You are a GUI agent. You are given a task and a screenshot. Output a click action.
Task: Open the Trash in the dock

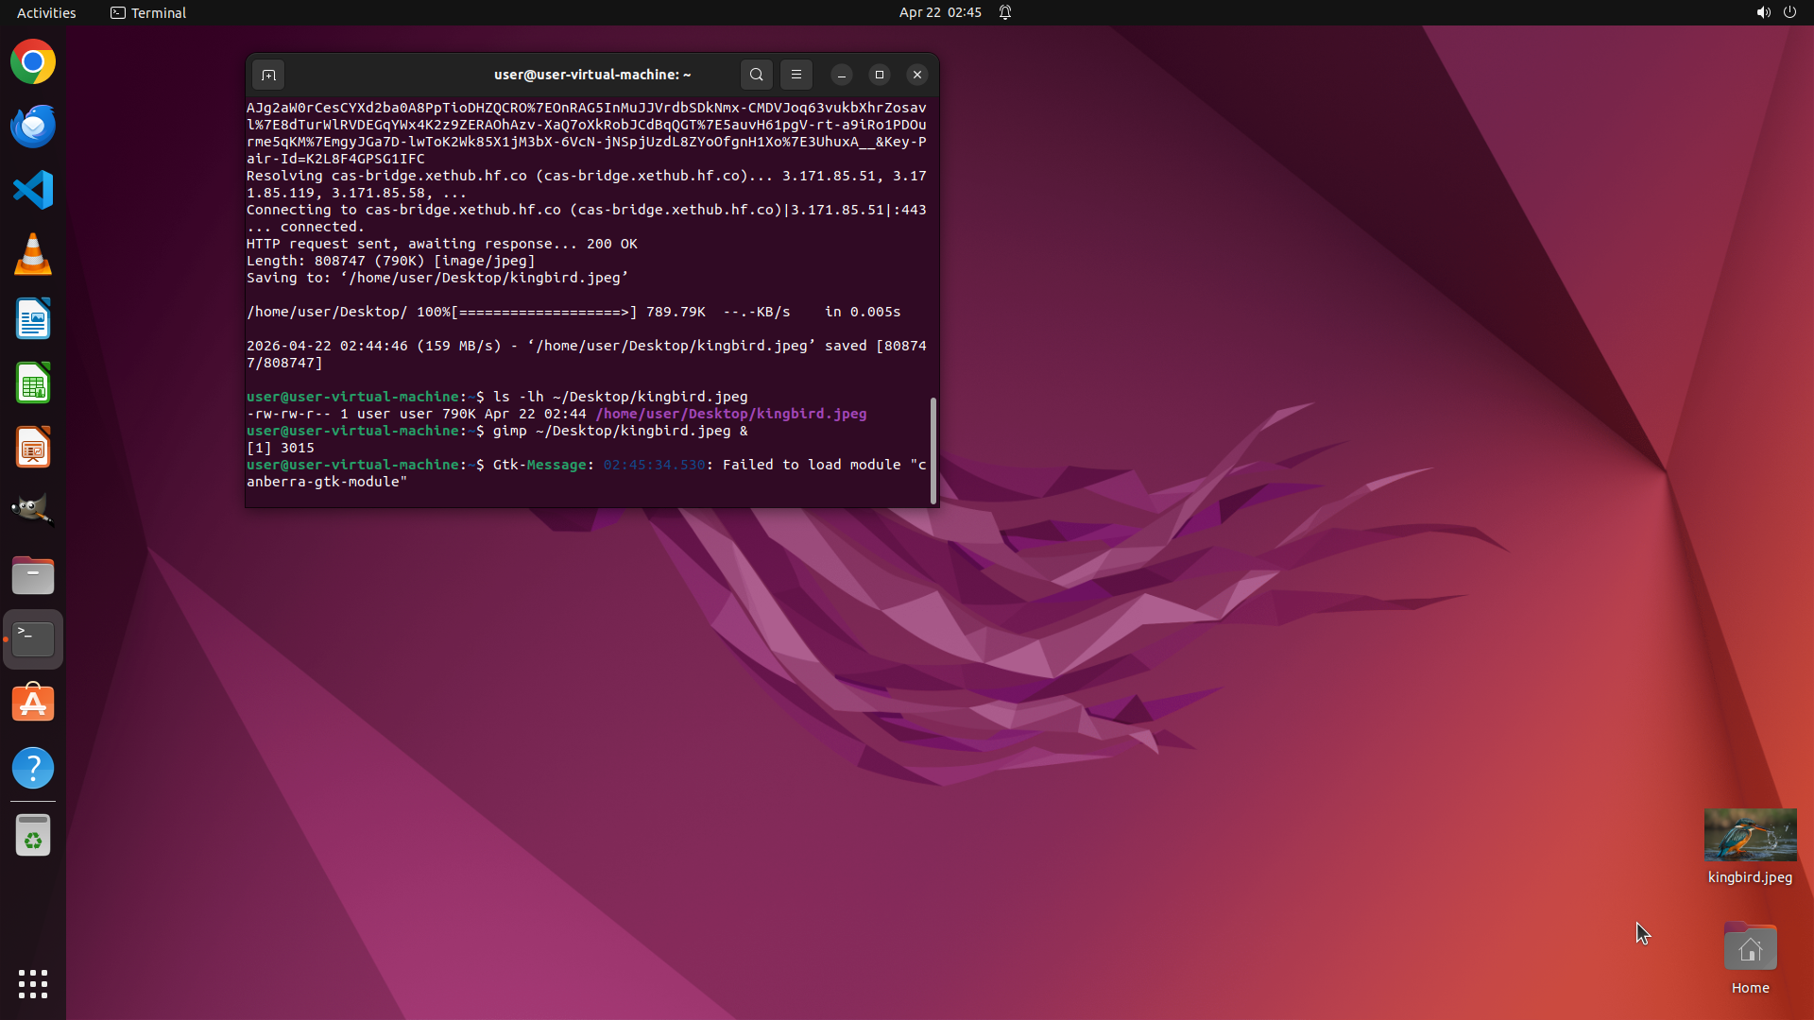(x=33, y=836)
